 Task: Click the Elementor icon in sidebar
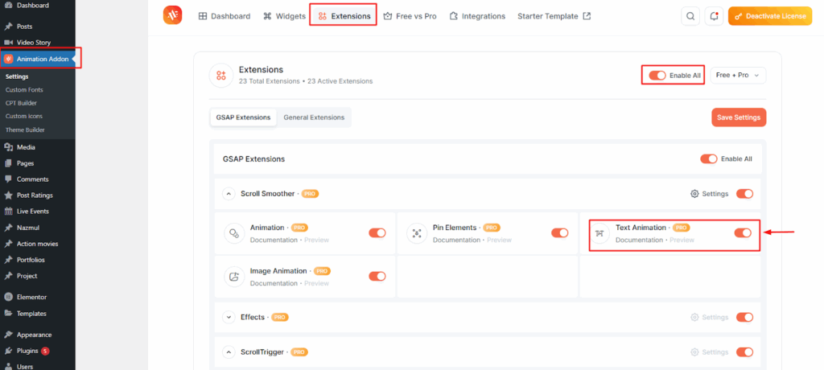point(8,298)
